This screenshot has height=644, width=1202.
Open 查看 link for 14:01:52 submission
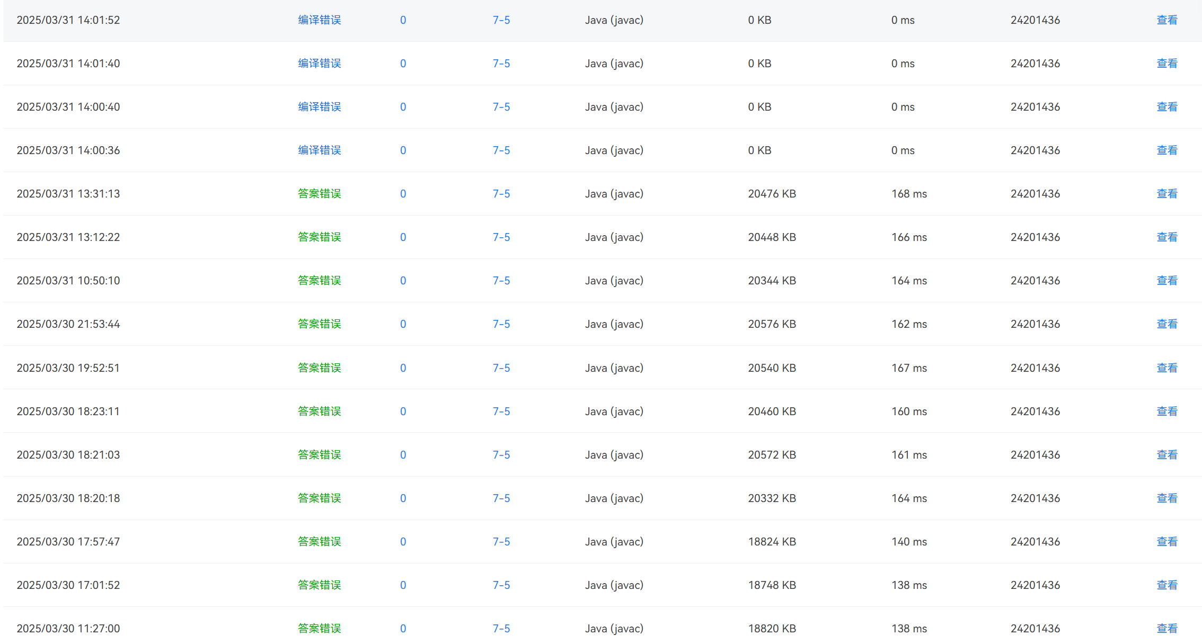pyautogui.click(x=1166, y=20)
